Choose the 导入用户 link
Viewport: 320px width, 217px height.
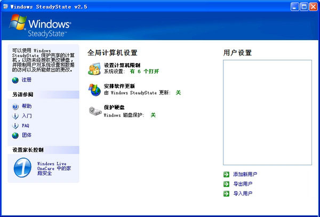[x=243, y=193]
